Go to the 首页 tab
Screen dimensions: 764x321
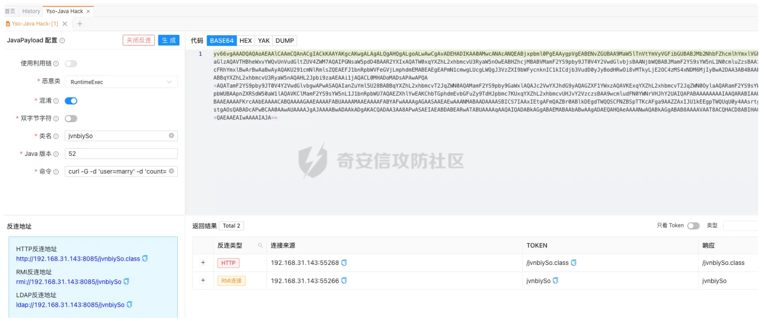tap(10, 11)
